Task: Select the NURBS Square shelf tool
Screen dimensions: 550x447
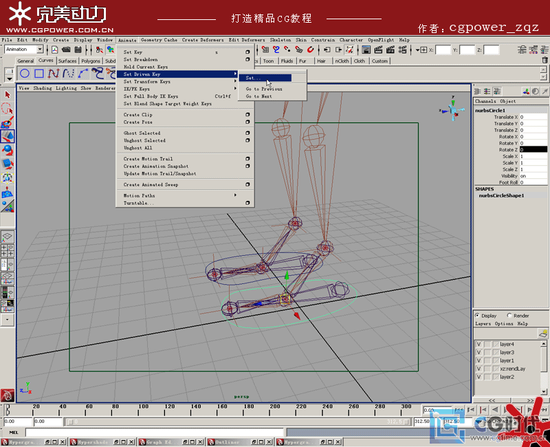Action: coord(39,74)
